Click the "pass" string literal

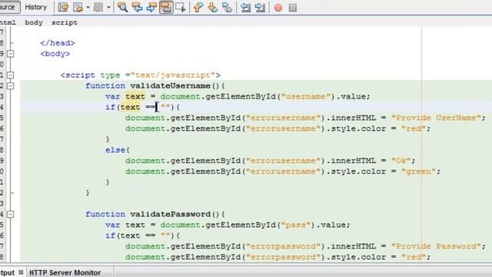[x=296, y=225]
